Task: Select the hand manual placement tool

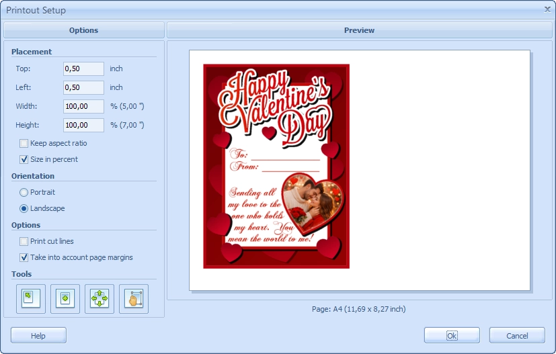Action: point(134,299)
